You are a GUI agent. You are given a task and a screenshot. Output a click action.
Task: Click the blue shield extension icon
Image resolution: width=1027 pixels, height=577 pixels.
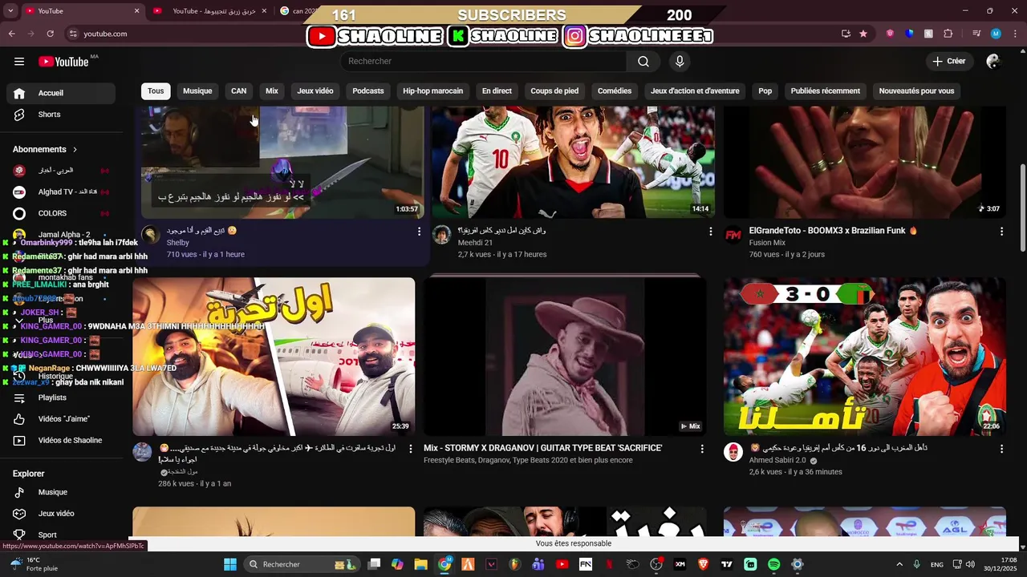(909, 34)
